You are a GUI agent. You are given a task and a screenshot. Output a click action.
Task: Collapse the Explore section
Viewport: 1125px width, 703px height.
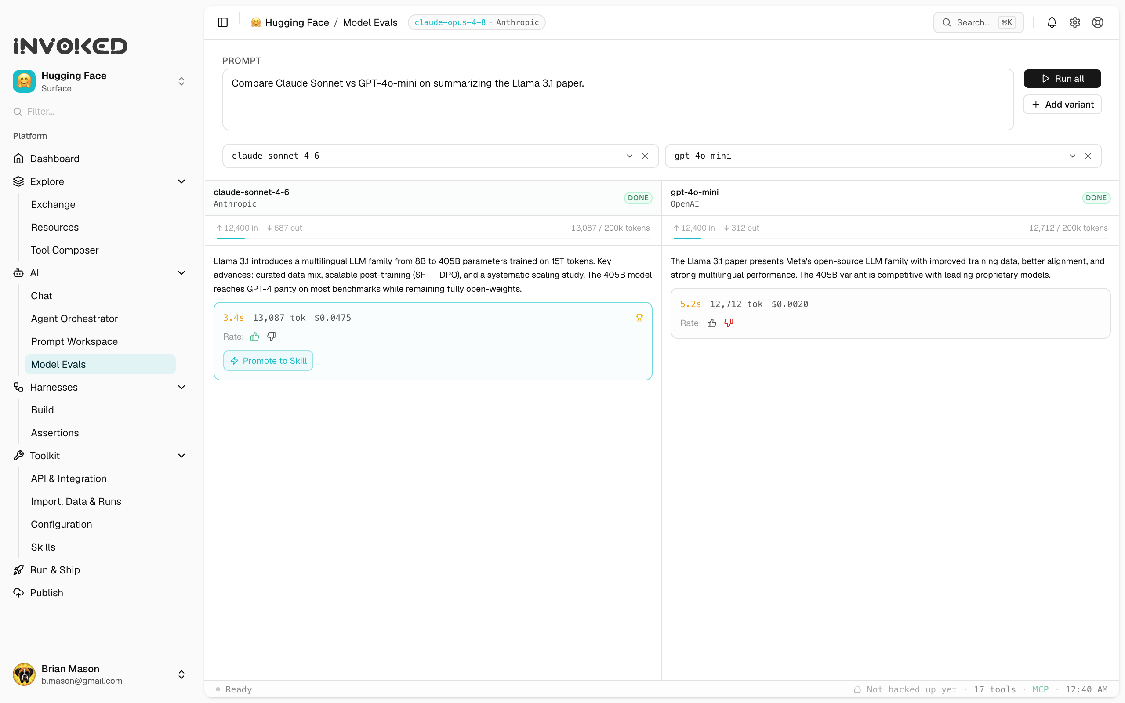181,181
